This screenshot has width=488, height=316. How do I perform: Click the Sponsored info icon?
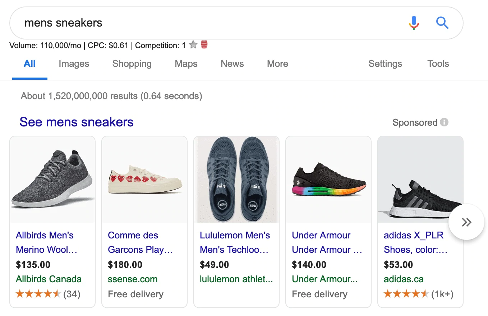[444, 122]
